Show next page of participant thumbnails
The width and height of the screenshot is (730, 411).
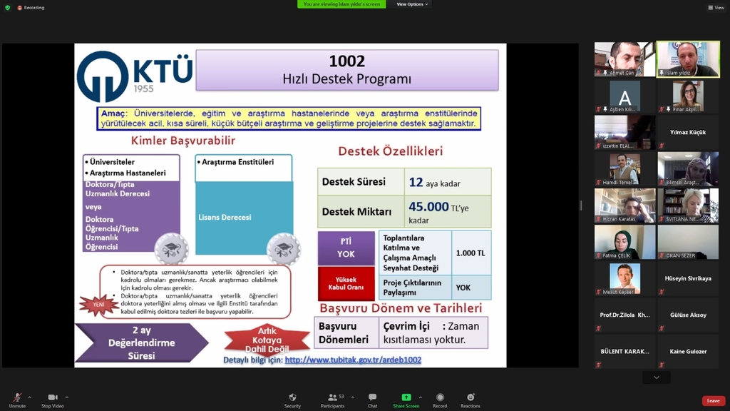click(657, 377)
